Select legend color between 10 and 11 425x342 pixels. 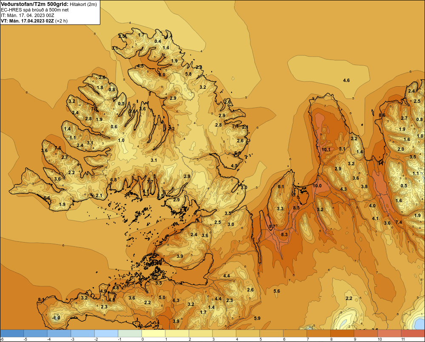coord(389,334)
